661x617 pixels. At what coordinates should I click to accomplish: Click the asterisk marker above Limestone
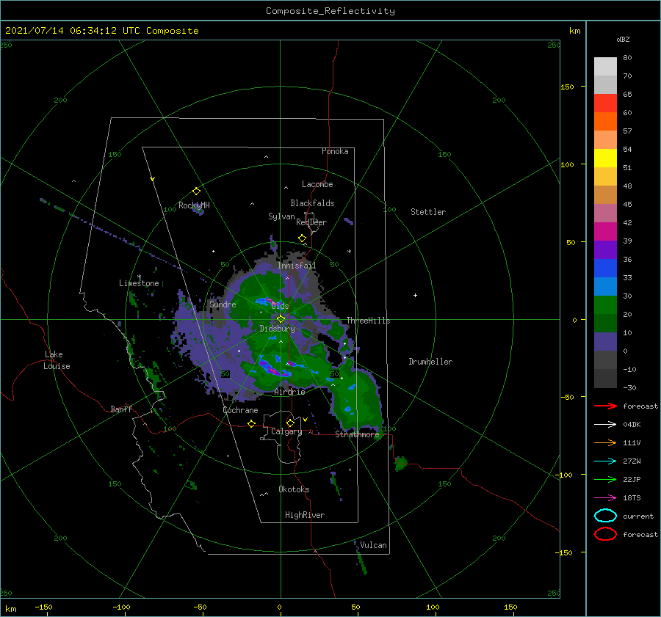coord(139,277)
